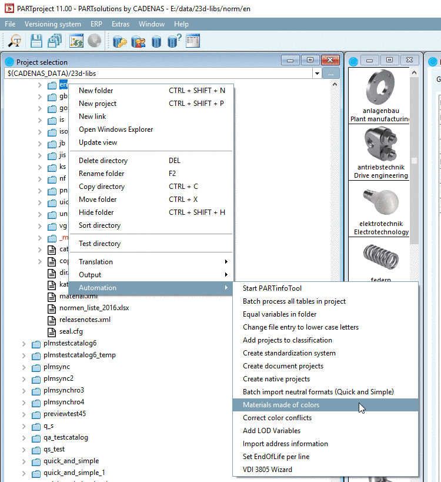Expand the plmsynchro3 folder
This screenshot has height=482, width=441.
24,391
